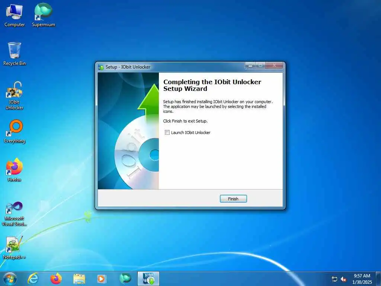Open the network status tray icon
The image size is (381, 286).
coord(334,279)
